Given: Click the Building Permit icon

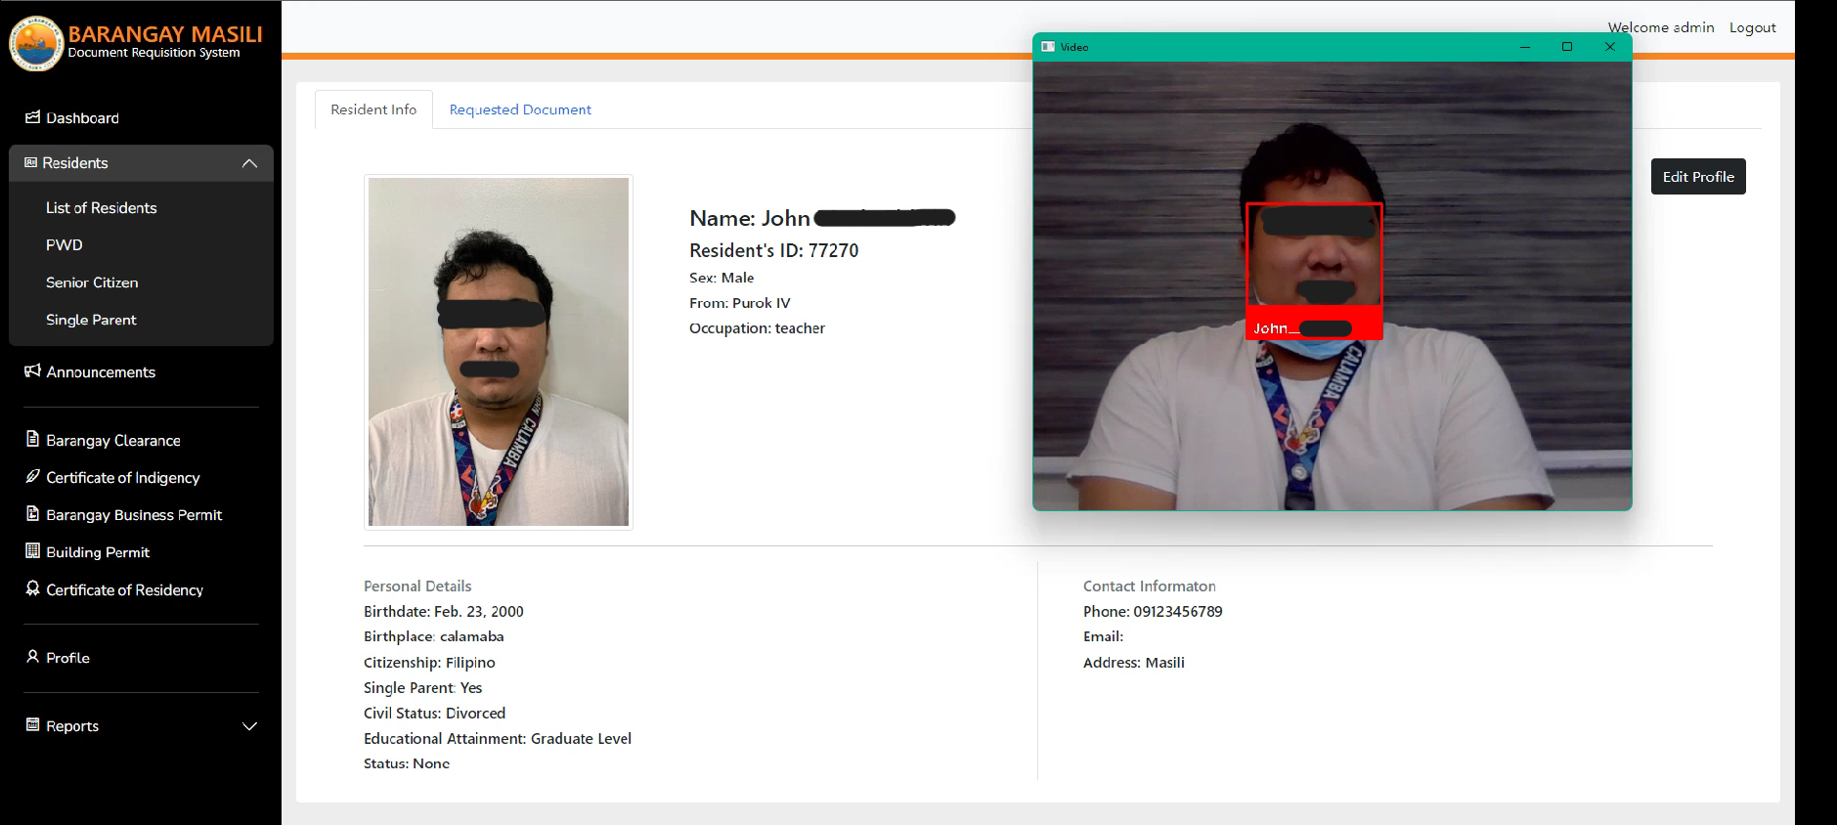Looking at the screenshot, I should (32, 551).
